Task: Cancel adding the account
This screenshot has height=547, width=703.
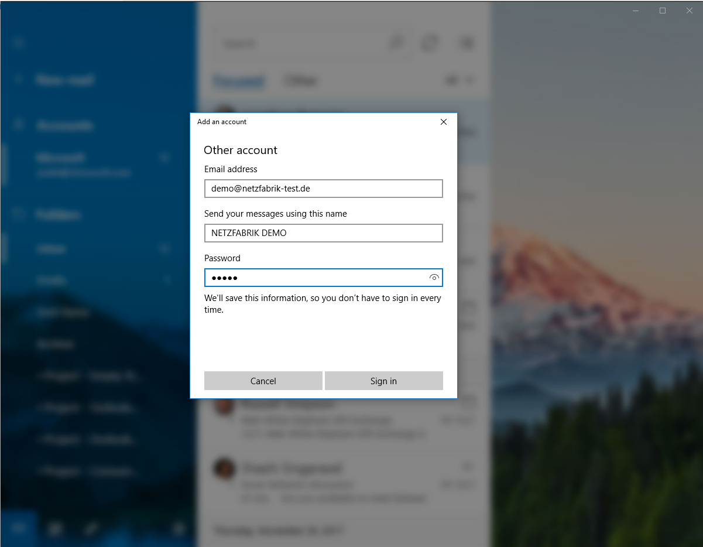Action: click(x=263, y=381)
